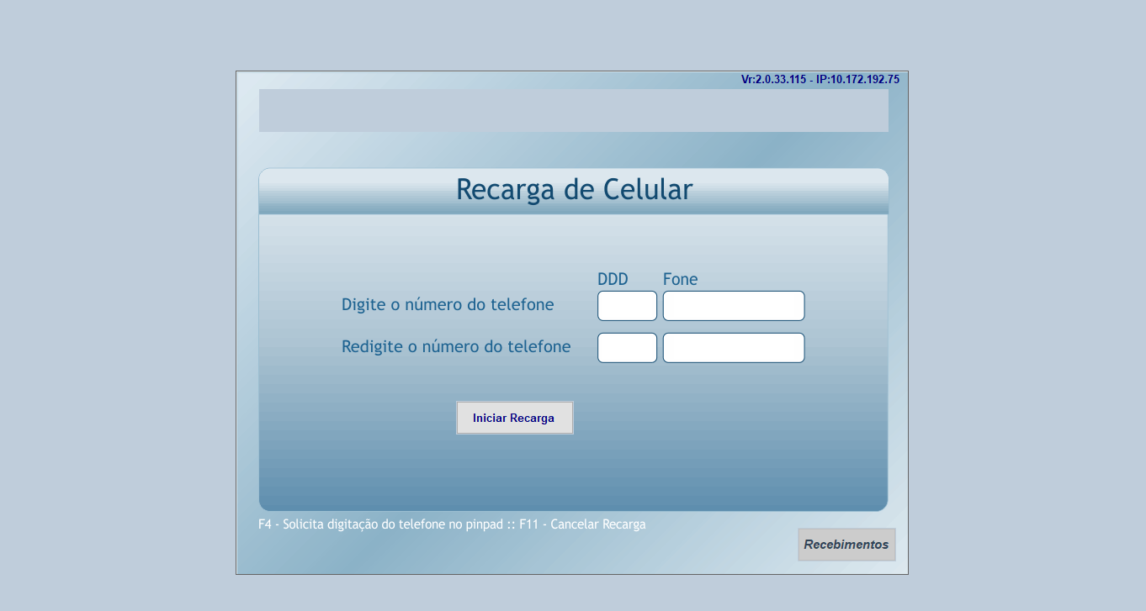The height and width of the screenshot is (611, 1146).
Task: Click the version and IP address text
Action: 820,79
